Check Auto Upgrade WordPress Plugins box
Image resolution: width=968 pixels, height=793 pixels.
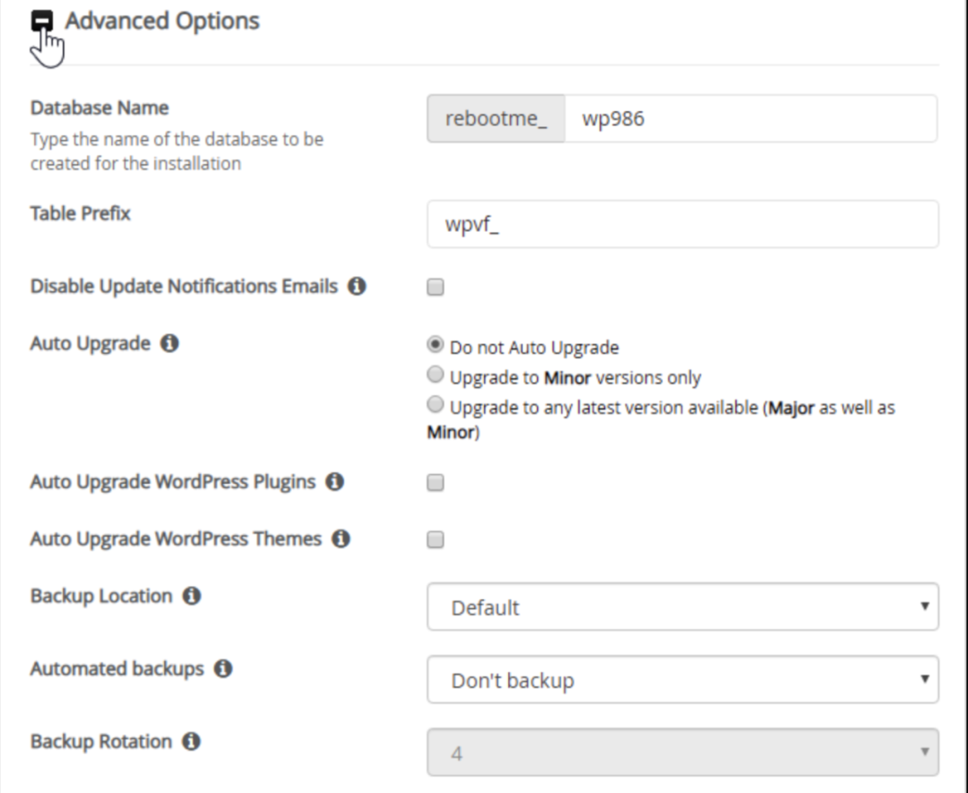[x=436, y=483]
